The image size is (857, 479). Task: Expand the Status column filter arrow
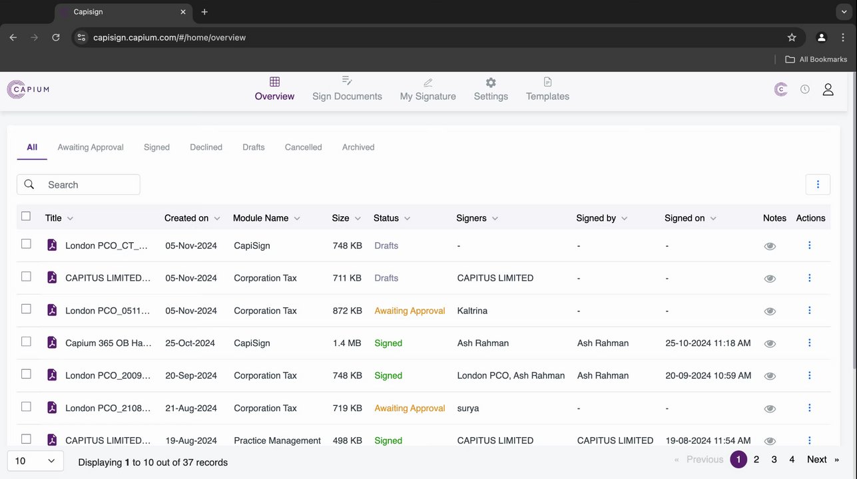point(407,218)
